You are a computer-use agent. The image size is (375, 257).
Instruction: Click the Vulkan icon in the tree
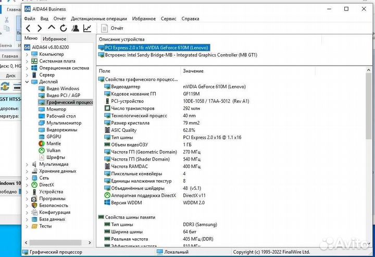[x=42, y=151]
